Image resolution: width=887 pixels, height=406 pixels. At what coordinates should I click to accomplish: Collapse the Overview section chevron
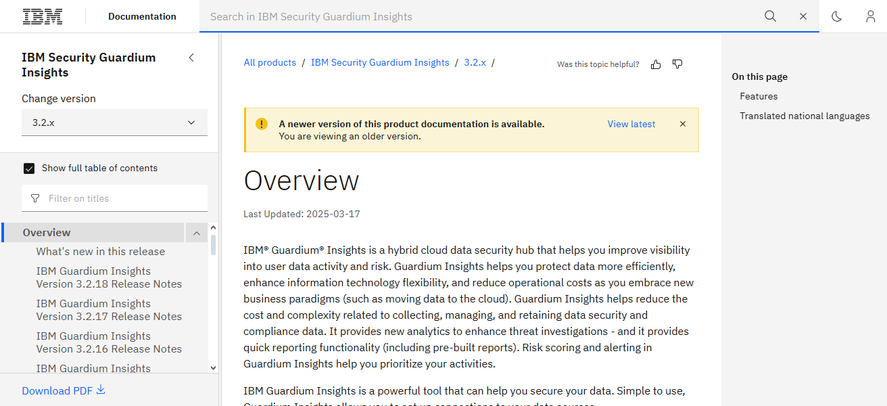(x=196, y=232)
